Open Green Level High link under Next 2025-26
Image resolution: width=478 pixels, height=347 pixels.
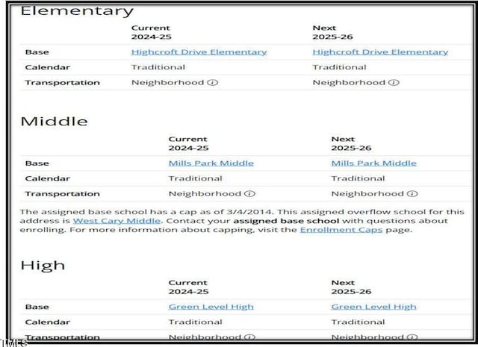[373, 307]
